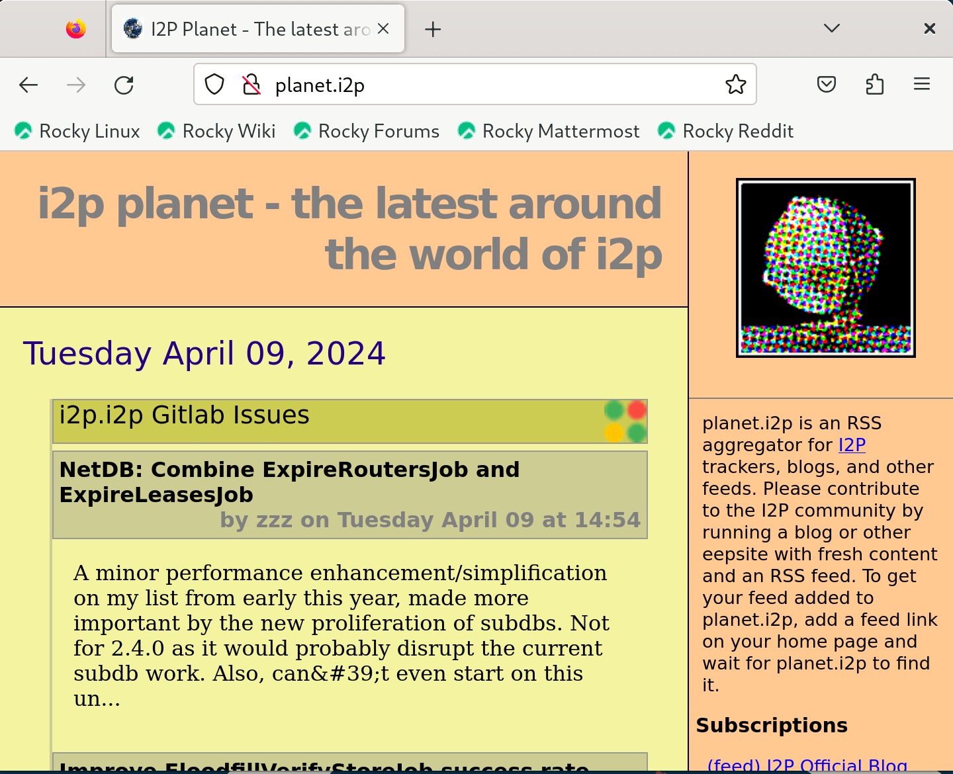The image size is (953, 774).
Task: Bookmark this page with the star icon
Action: click(735, 85)
